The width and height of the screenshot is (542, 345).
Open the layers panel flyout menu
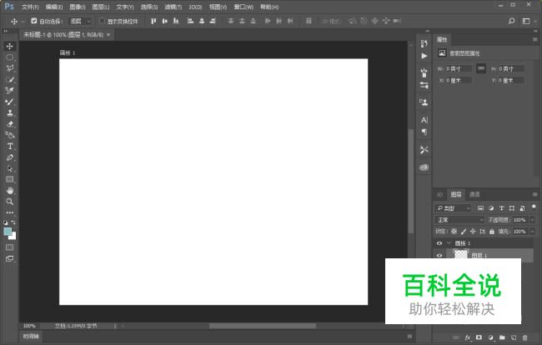point(535,194)
